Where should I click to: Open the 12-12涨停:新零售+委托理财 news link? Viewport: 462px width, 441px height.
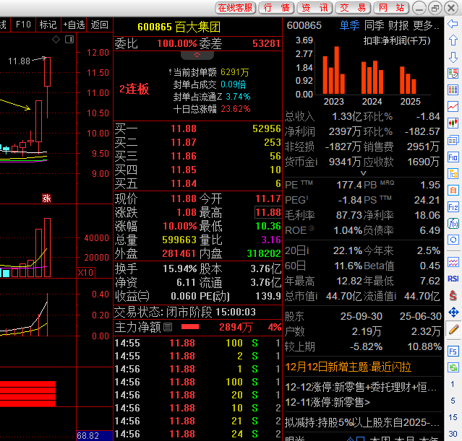point(361,387)
